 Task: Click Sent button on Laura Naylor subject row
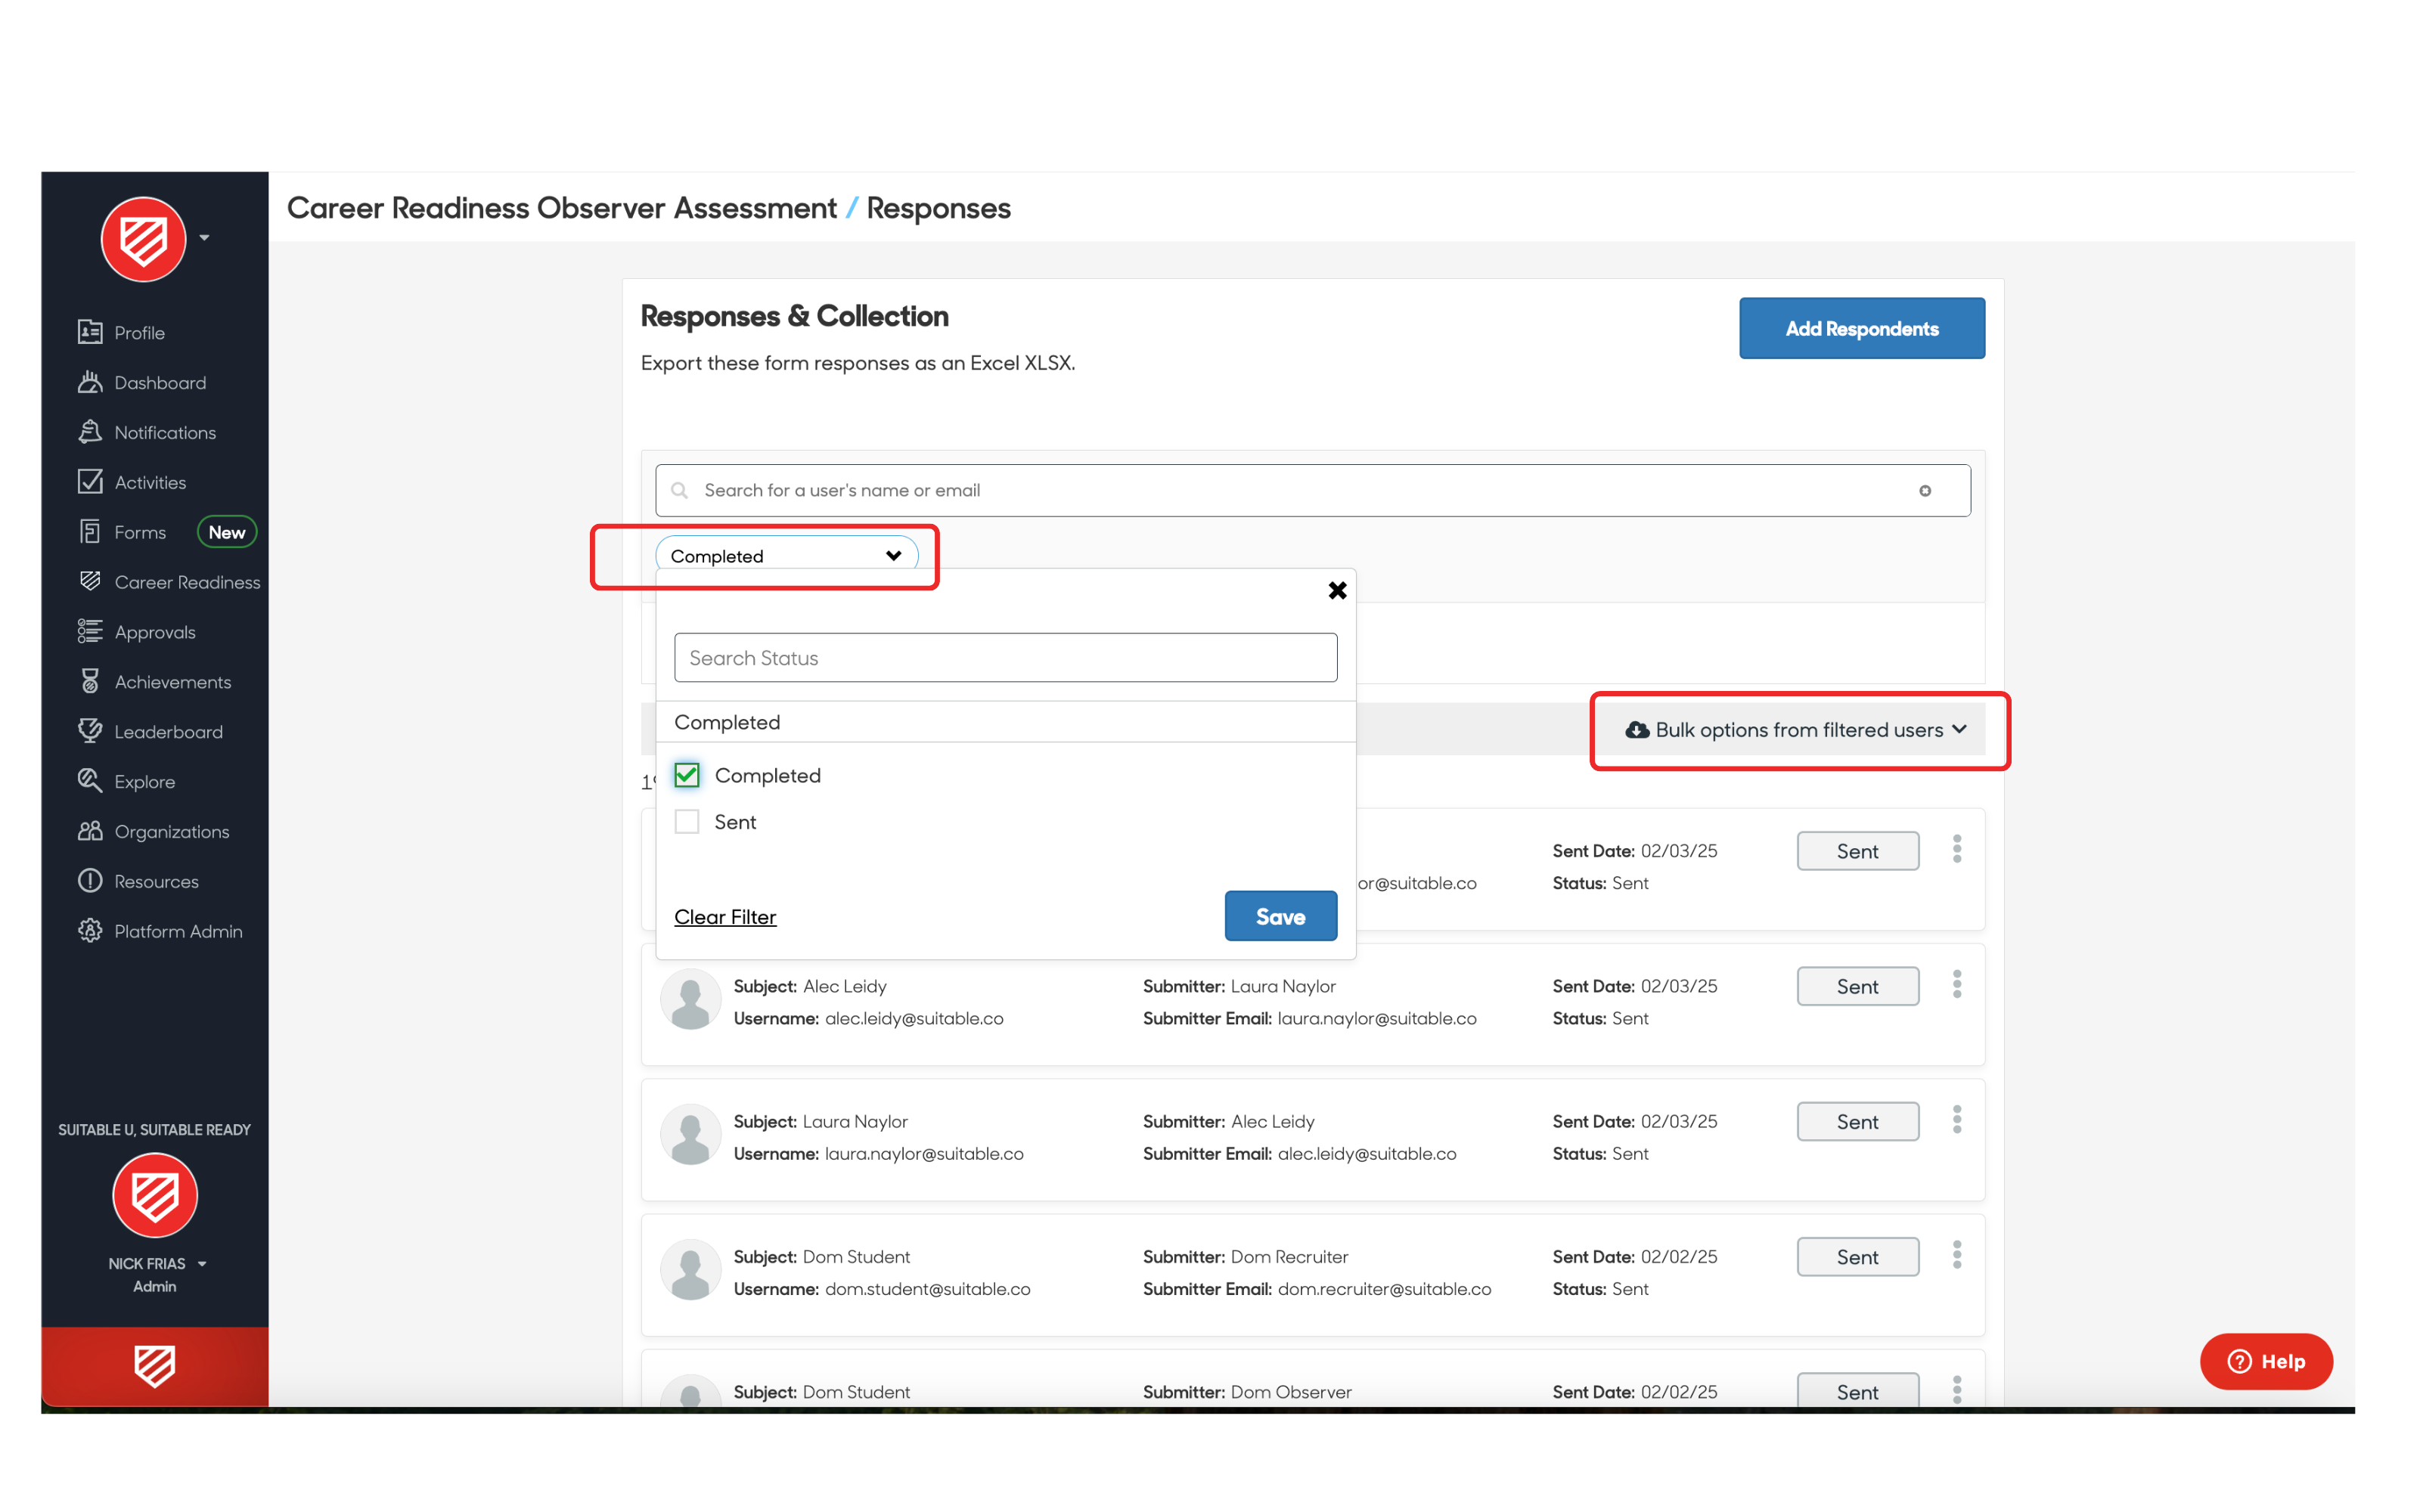tap(1858, 1122)
